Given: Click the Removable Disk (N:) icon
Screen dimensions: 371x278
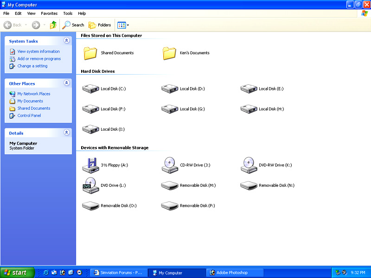Looking at the screenshot, I should pos(249,186).
